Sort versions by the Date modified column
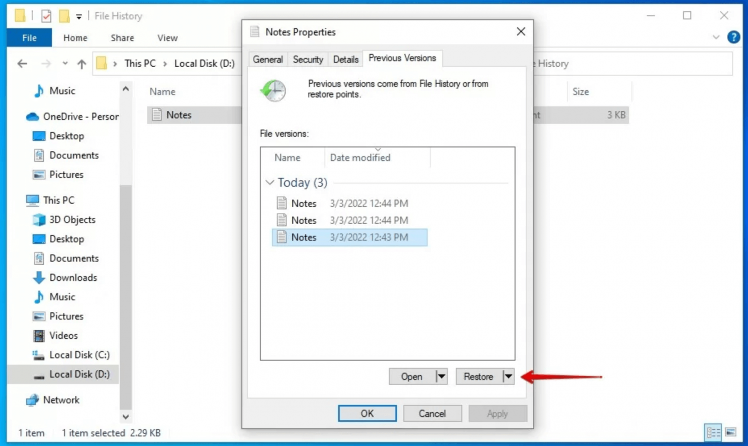Screen dimensions: 748x446 pos(360,157)
